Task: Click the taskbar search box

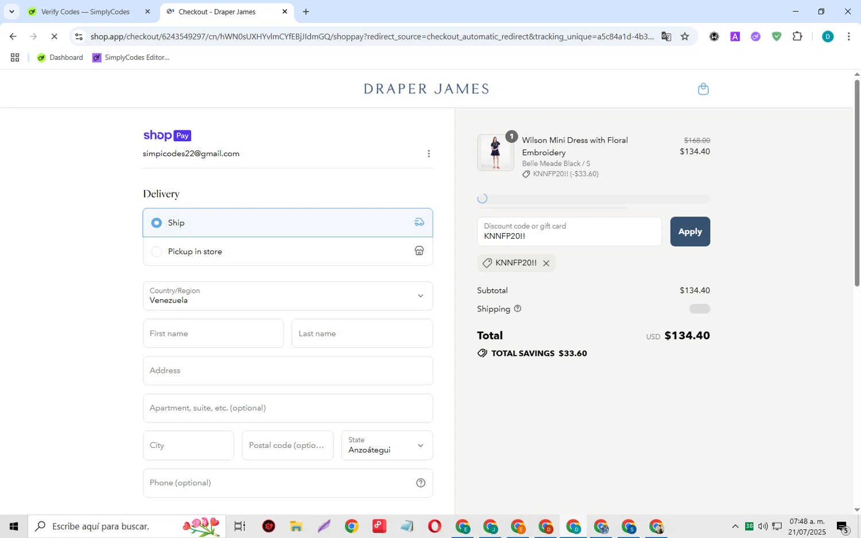Action: [127, 526]
